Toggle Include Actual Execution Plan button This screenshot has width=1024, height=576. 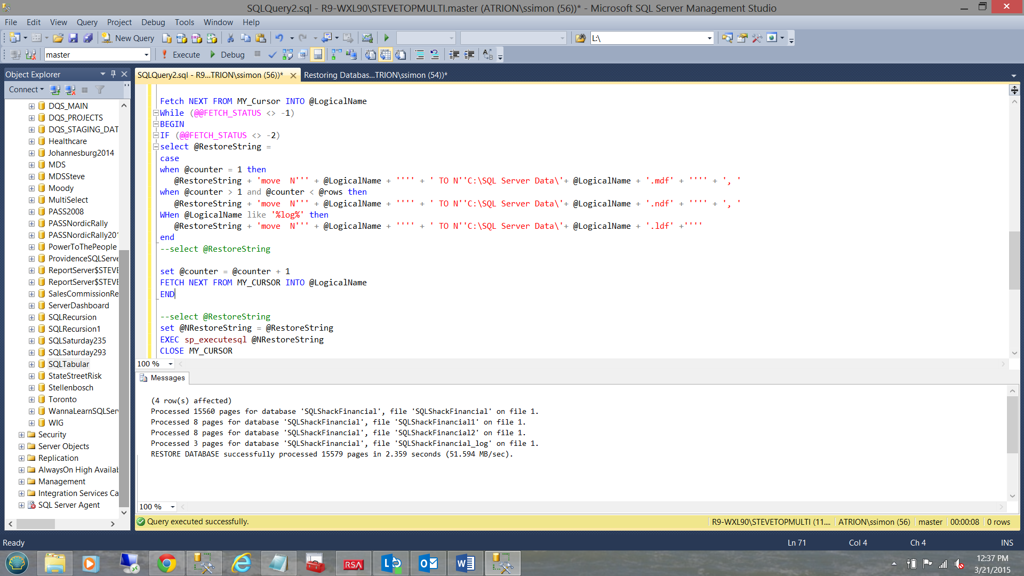pyautogui.click(x=337, y=54)
